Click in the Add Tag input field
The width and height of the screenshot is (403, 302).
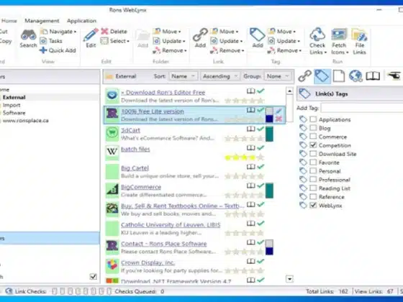[362, 108]
